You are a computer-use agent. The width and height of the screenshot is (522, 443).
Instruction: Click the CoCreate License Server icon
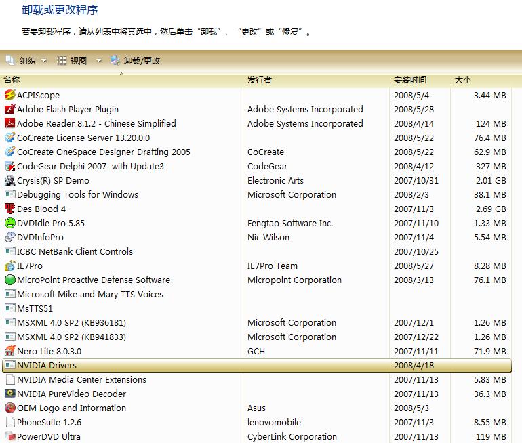(x=10, y=138)
